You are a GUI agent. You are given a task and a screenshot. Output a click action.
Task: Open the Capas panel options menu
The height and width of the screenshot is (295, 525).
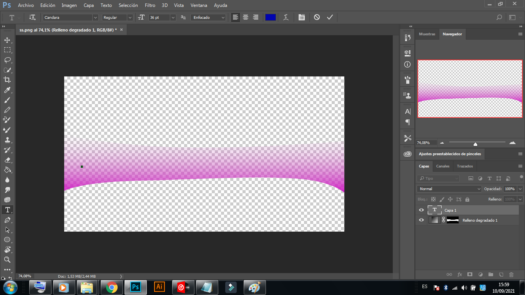tap(520, 166)
